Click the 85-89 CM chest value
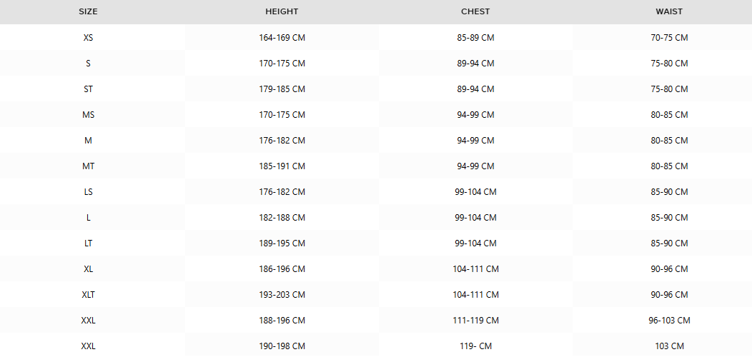Image resolution: width=752 pixels, height=357 pixels. tap(476, 37)
